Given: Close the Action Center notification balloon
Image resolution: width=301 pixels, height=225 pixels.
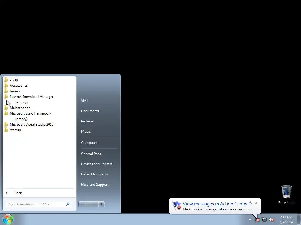Looking at the screenshot, I should coord(256,203).
